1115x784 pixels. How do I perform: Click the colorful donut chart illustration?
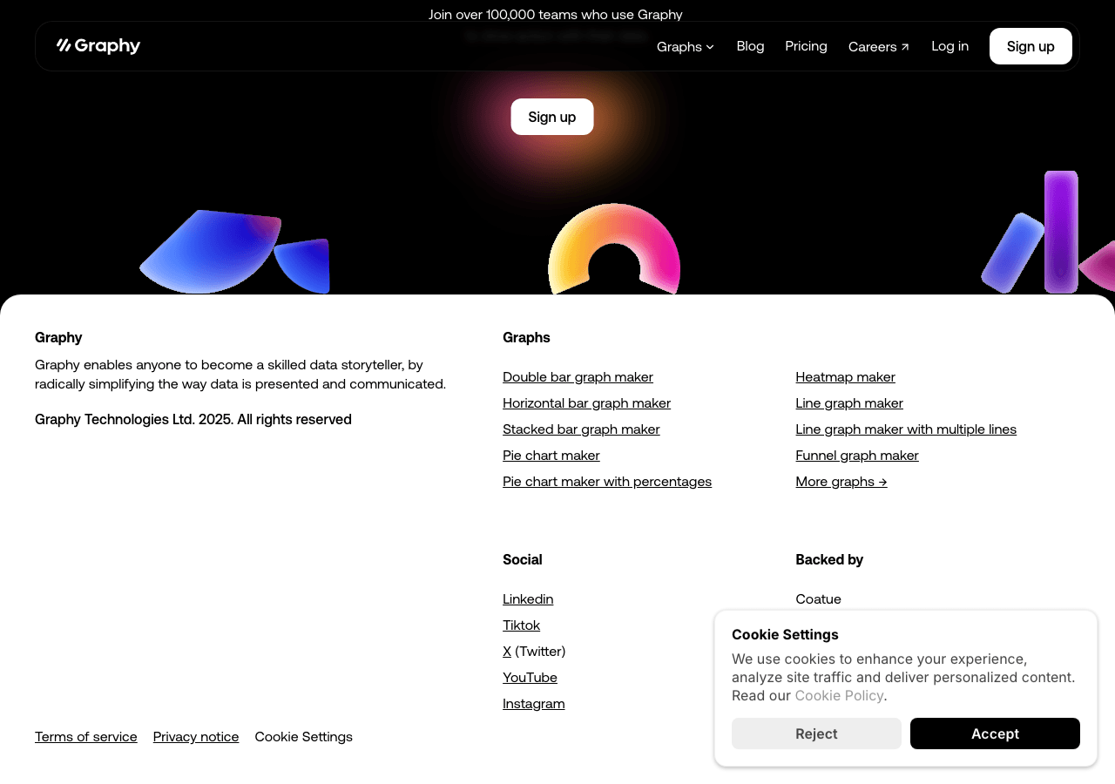[x=614, y=249]
